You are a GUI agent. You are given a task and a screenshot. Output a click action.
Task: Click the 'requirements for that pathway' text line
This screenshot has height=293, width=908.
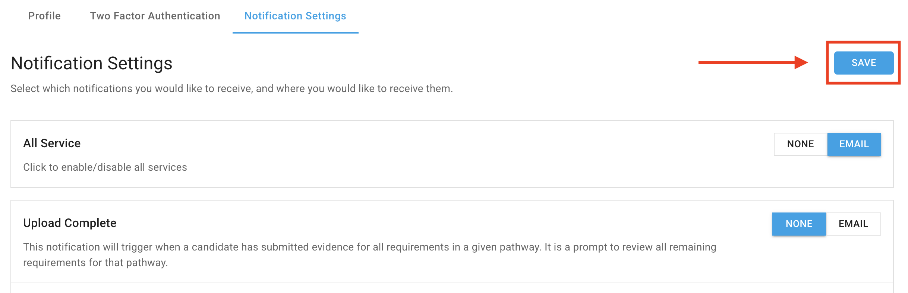tap(95, 263)
